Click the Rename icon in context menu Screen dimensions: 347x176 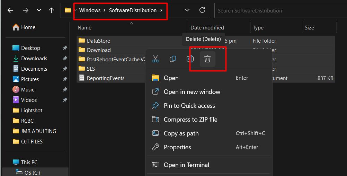(x=190, y=59)
